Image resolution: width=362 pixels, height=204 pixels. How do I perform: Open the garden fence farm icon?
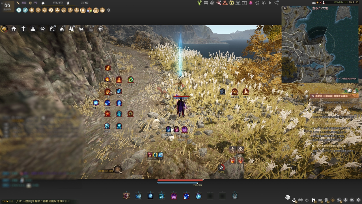pyautogui.click(x=33, y=29)
